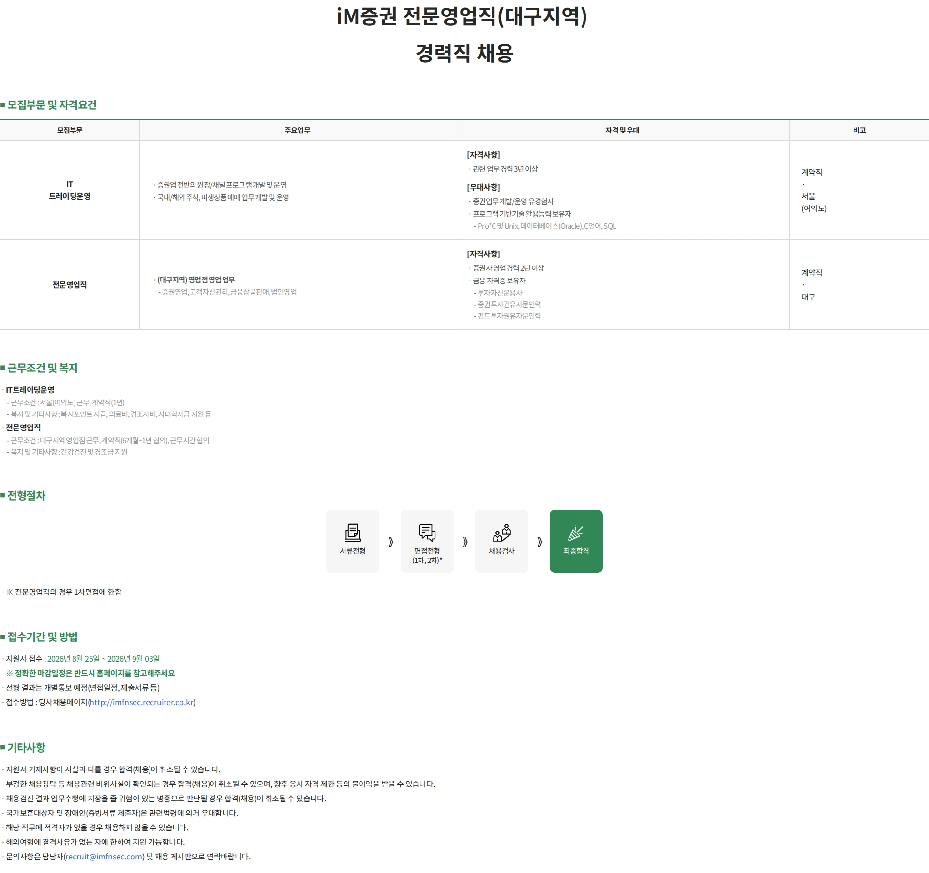Click the recruit@imfnsec.com email link

[x=104, y=857]
